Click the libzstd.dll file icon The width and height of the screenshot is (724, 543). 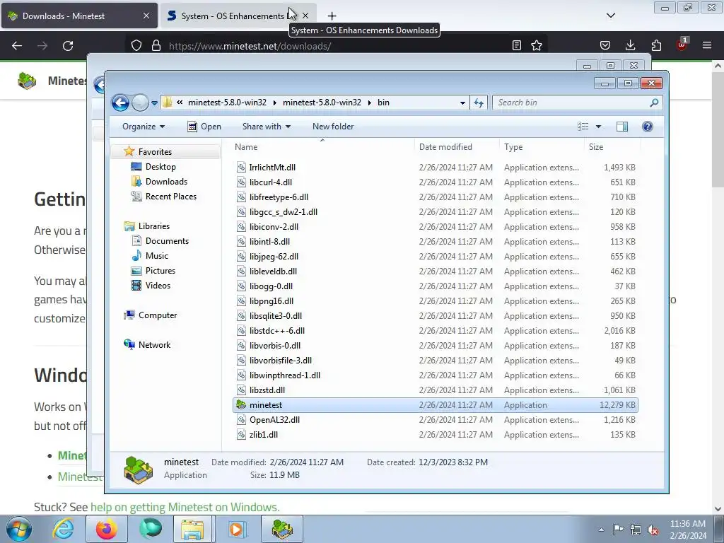(241, 390)
